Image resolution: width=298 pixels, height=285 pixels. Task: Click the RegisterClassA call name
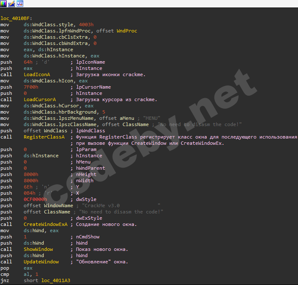[44, 137]
